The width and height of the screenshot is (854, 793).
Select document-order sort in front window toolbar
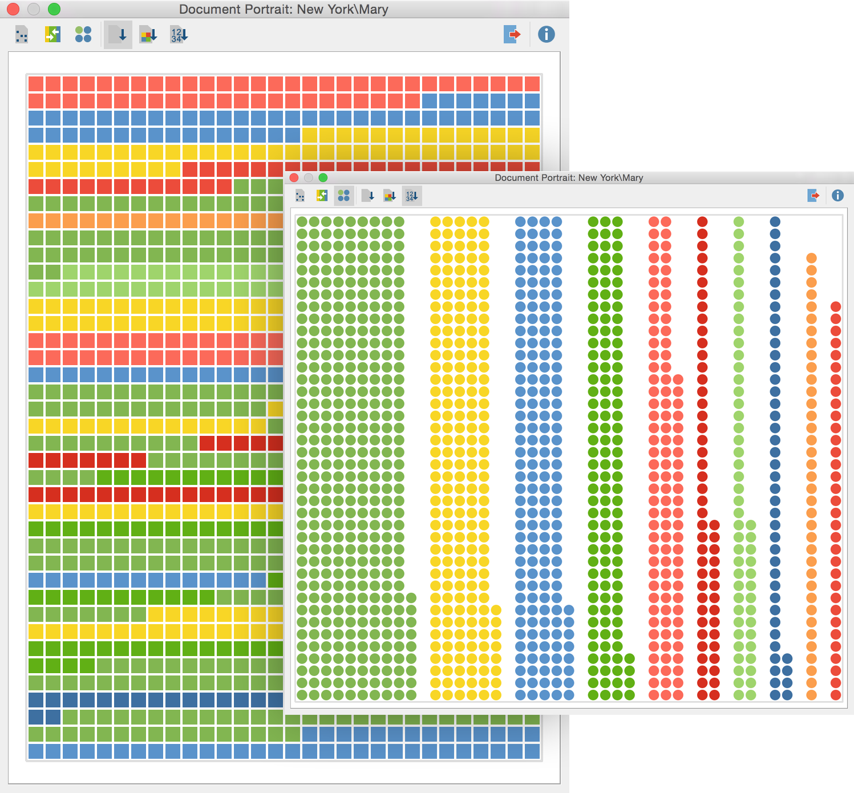[x=368, y=196]
